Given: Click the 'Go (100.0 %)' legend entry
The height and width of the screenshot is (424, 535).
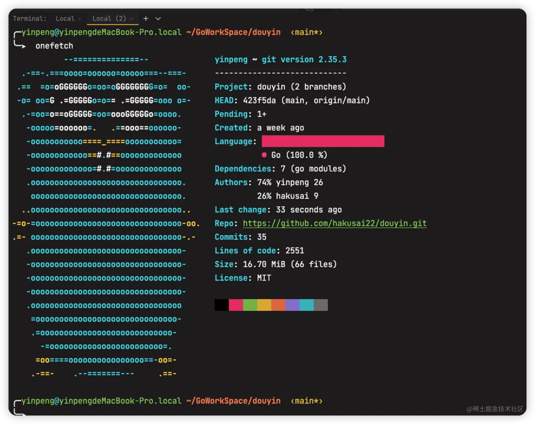Looking at the screenshot, I should [294, 155].
